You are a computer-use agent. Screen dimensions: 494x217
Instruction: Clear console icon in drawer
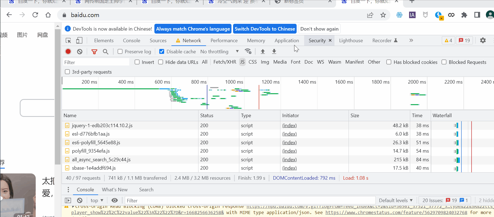pos(79,200)
